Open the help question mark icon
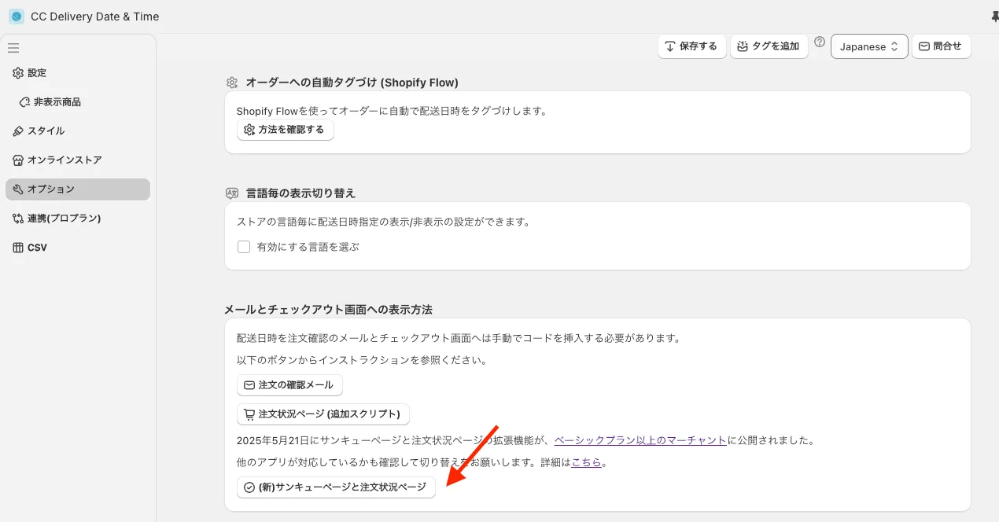The width and height of the screenshot is (999, 522). (820, 42)
